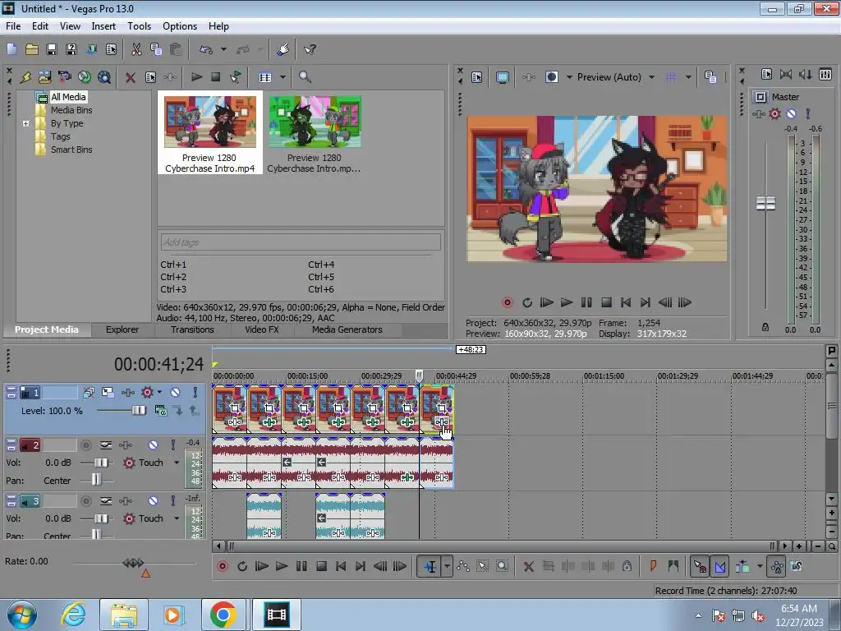This screenshot has height=631, width=841.
Task: Open Track 1 Track FX dropdown arrow
Action: pos(159,392)
